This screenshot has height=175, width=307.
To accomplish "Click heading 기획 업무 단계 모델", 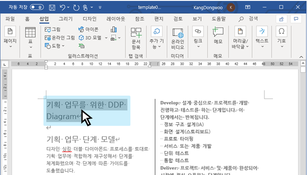I will tap(81, 139).
